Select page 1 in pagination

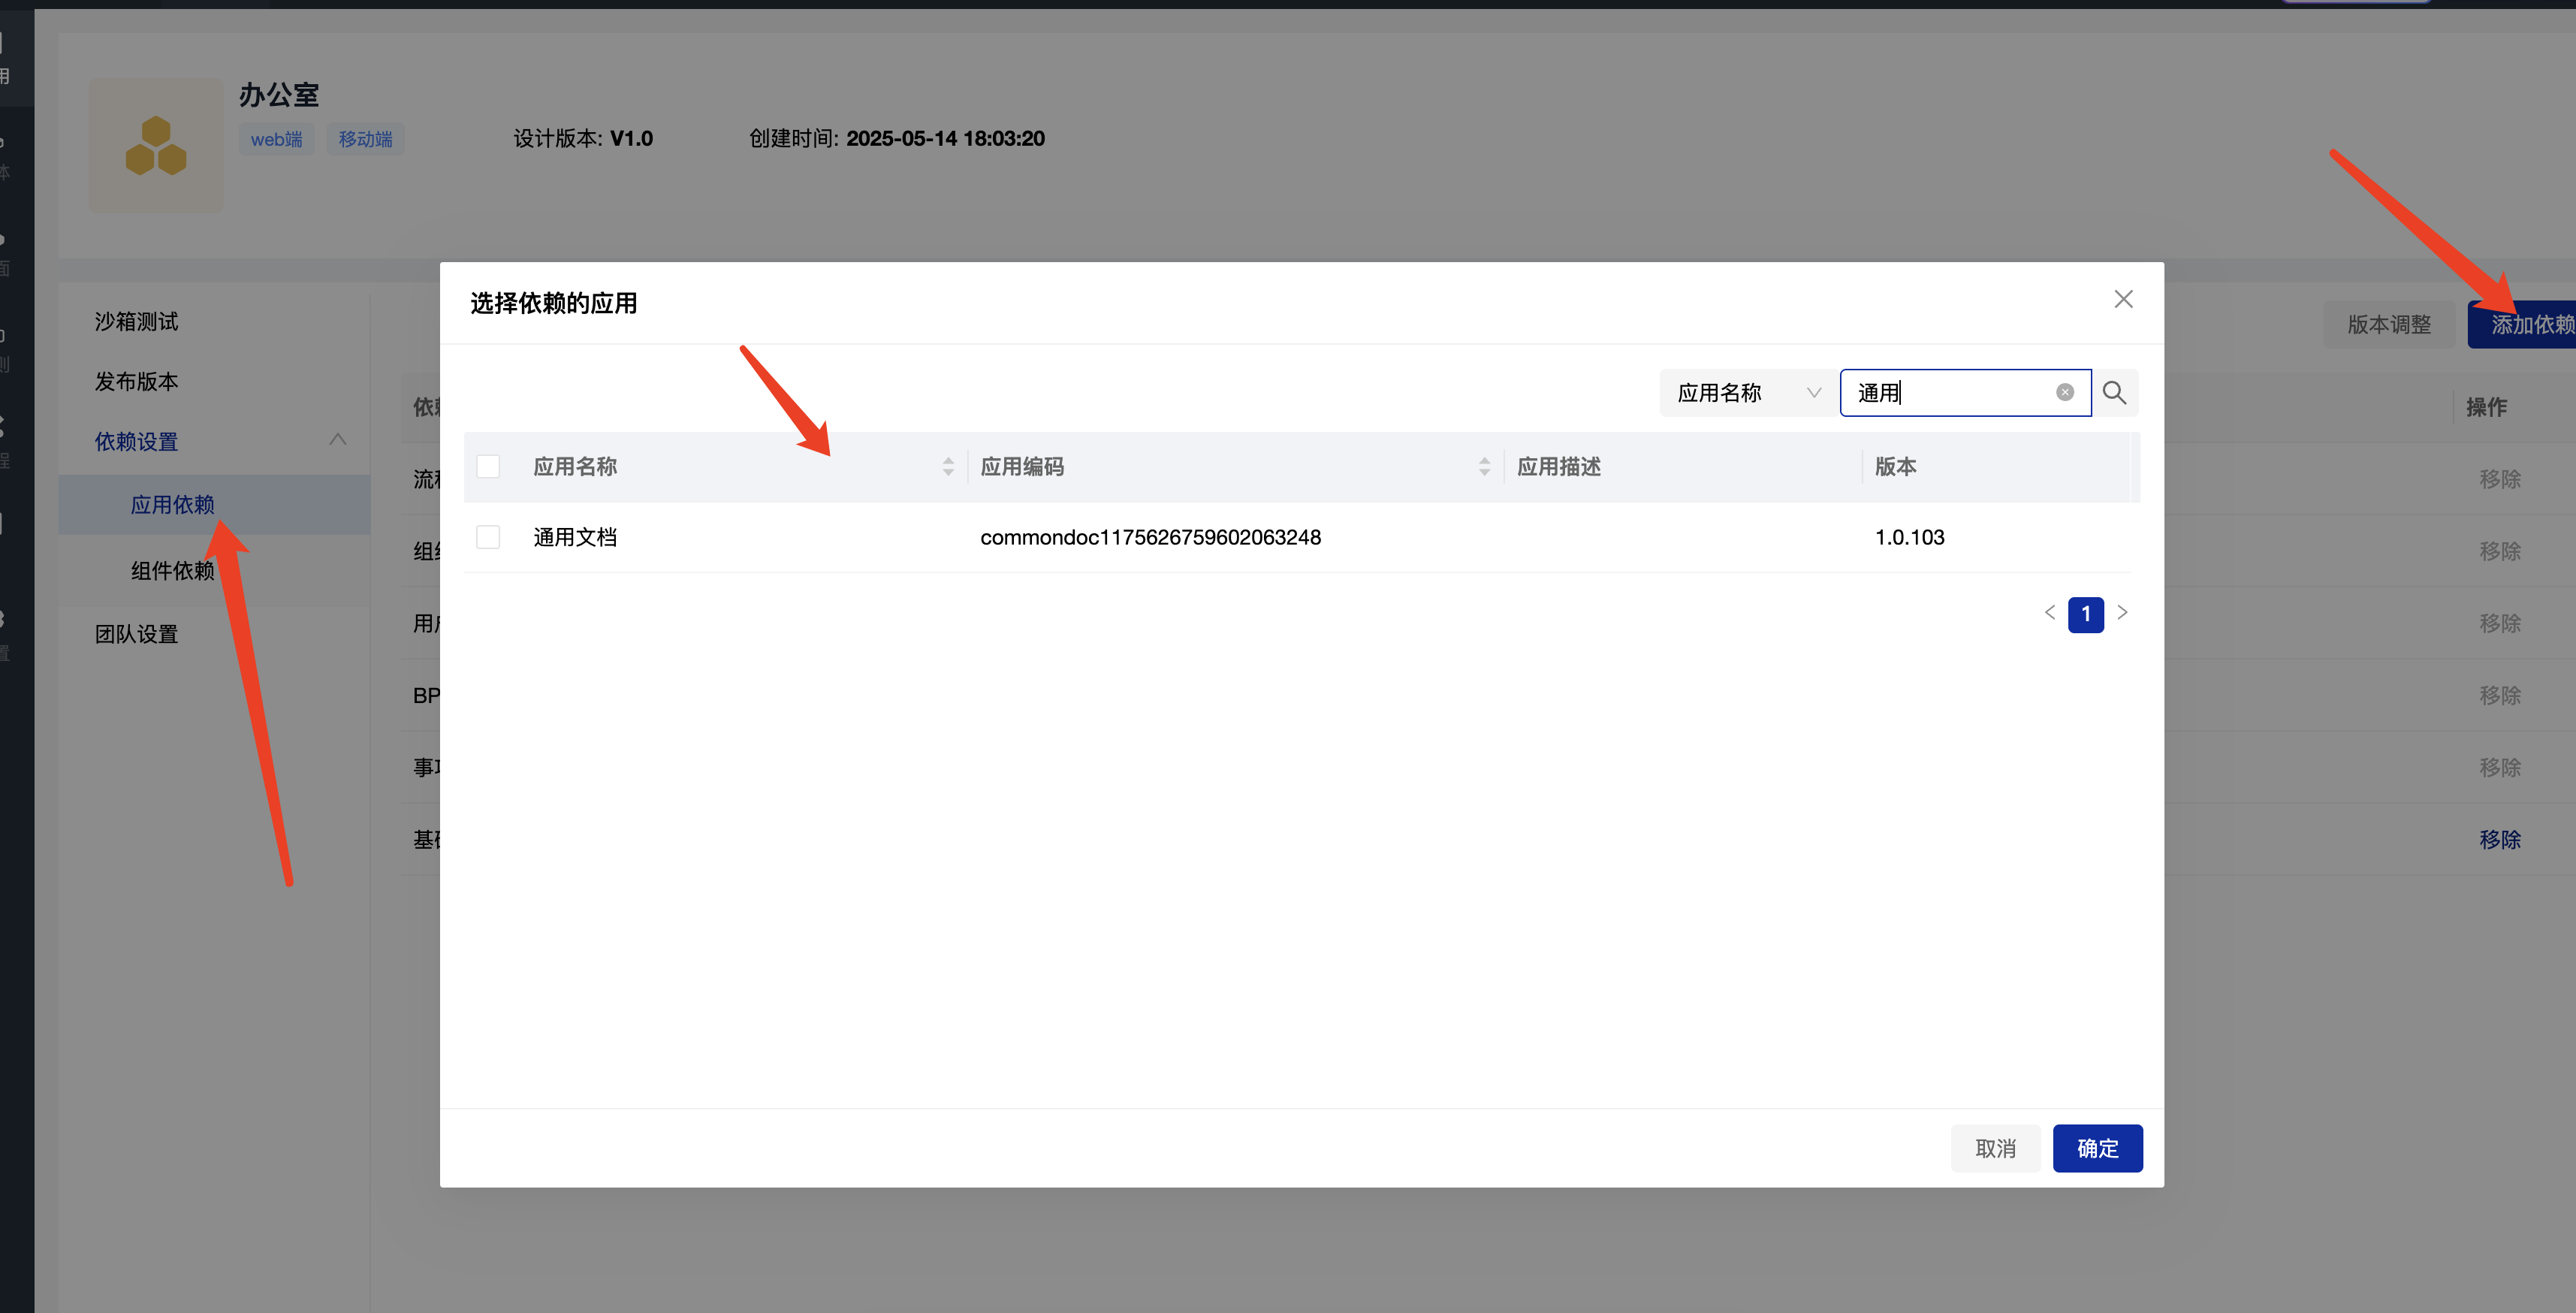coord(2085,614)
